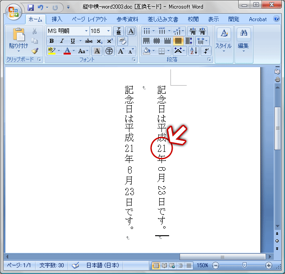
Task: Open the Change Case (Aa) dropdown
Action: [x=83, y=51]
